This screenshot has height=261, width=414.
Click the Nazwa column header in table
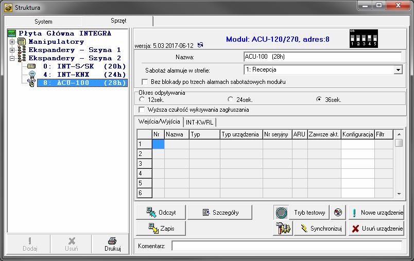[177, 134]
